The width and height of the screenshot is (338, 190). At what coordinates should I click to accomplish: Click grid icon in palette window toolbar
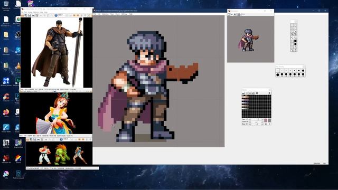[x=257, y=93]
